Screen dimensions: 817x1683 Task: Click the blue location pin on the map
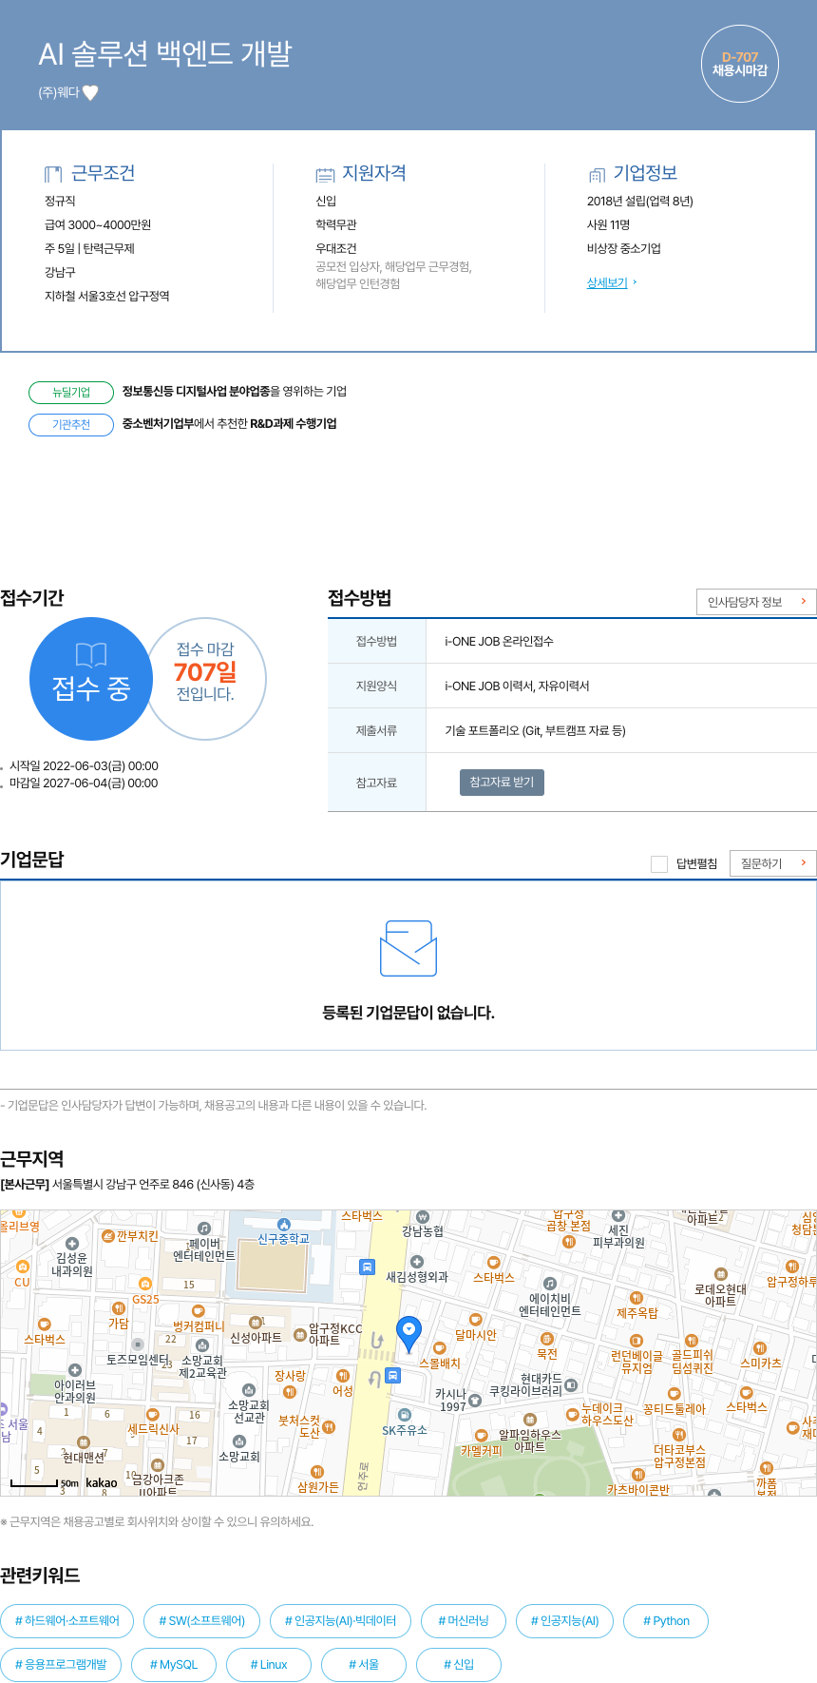coord(408,1334)
